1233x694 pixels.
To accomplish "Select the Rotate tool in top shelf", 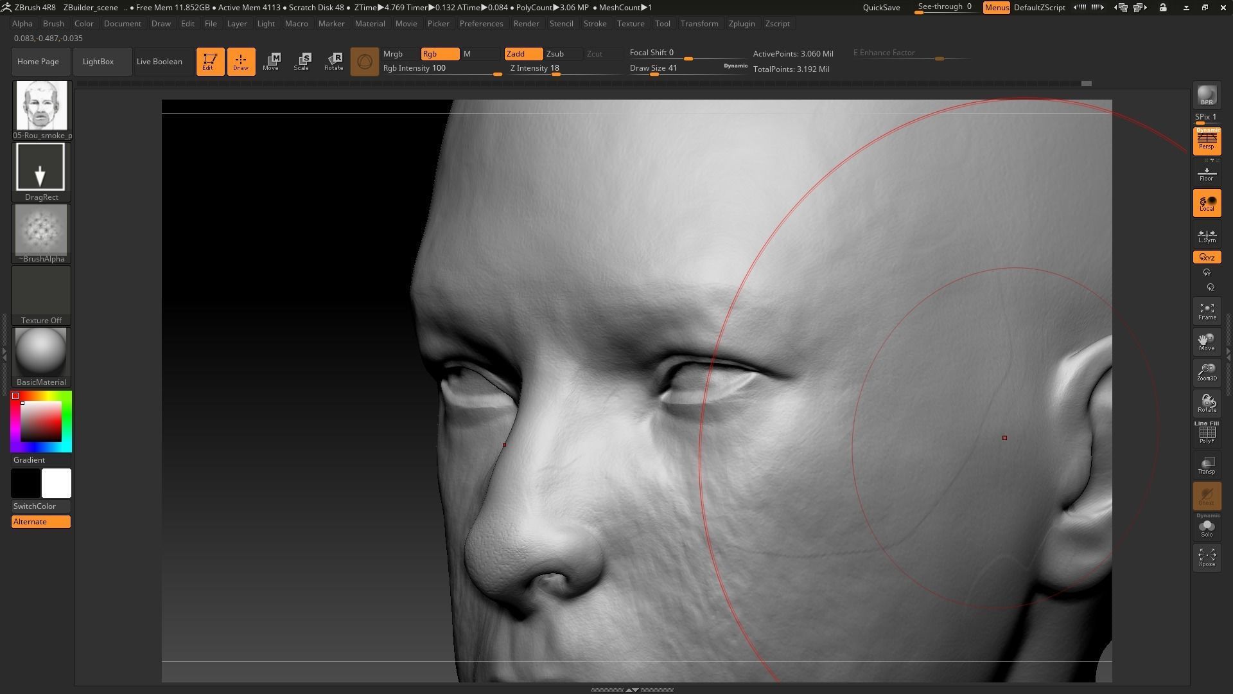I will point(333,62).
